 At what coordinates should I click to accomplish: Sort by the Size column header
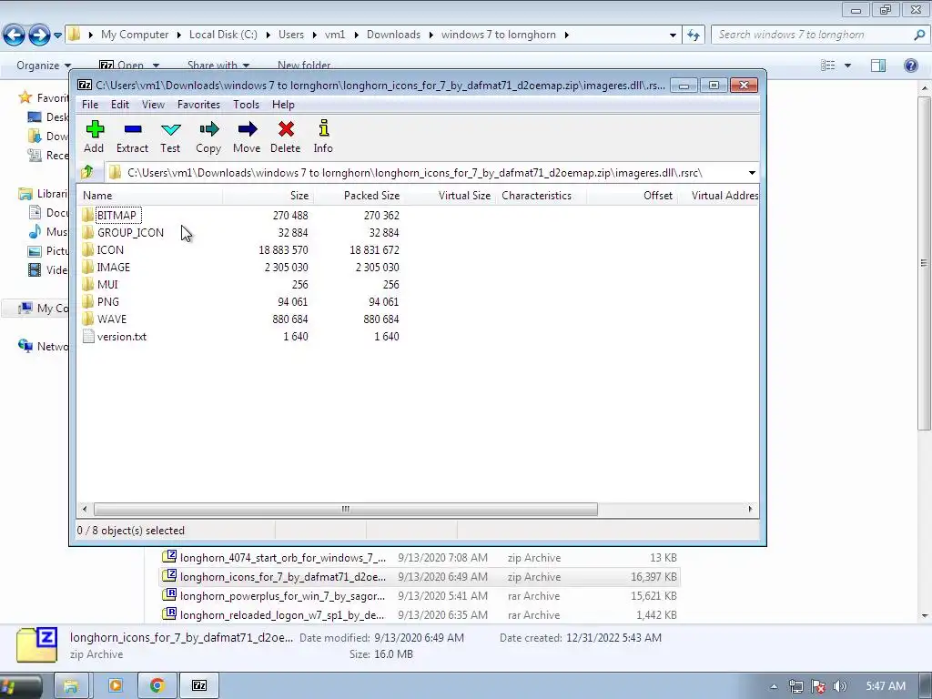coord(268,196)
